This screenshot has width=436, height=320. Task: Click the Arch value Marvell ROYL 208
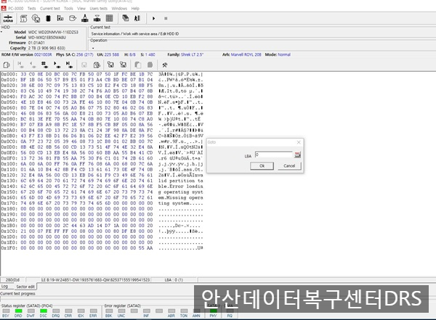[x=246, y=54]
